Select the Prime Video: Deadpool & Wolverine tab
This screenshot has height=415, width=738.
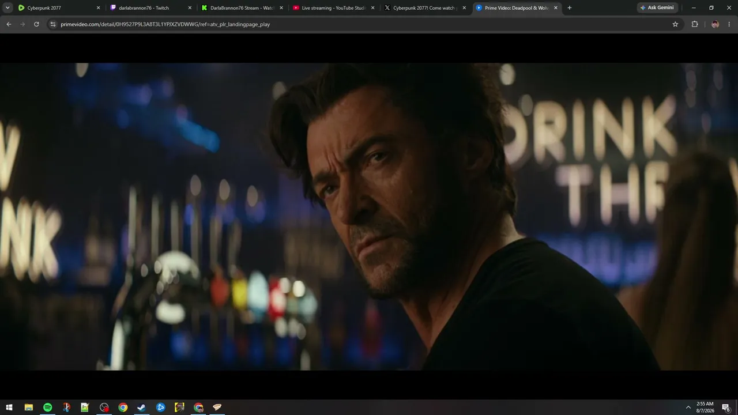[x=517, y=8]
